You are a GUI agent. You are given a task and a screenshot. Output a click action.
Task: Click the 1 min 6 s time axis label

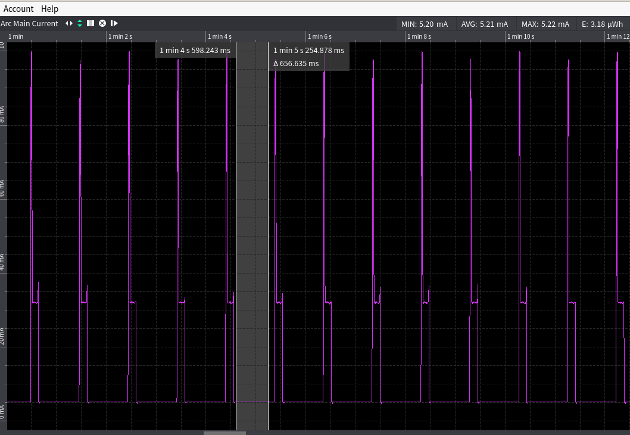coord(319,36)
